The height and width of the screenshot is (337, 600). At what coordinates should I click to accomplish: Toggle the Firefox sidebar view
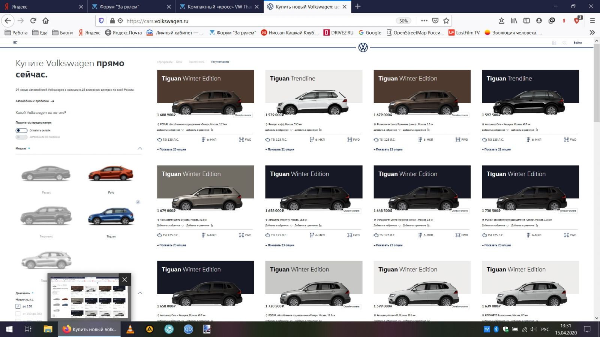[x=526, y=21]
